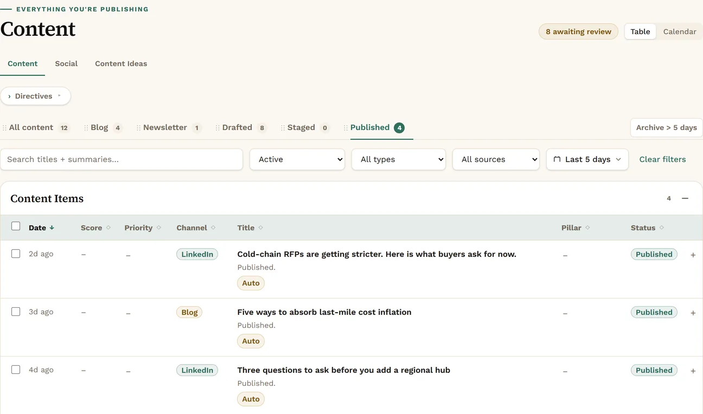Image resolution: width=703 pixels, height=414 pixels.
Task: Check the box for the 2d ago row
Action: (16, 254)
